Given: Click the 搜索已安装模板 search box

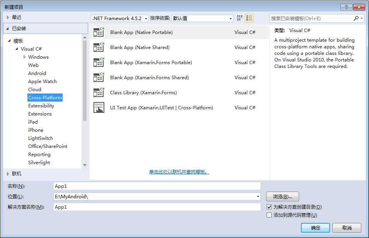Looking at the screenshot, I should (311, 19).
